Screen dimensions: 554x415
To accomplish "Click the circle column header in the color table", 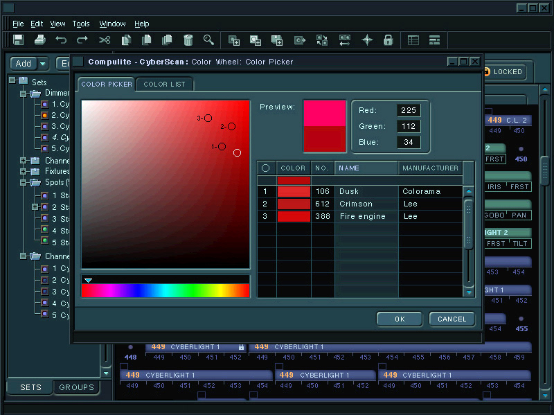I will tap(266, 168).
